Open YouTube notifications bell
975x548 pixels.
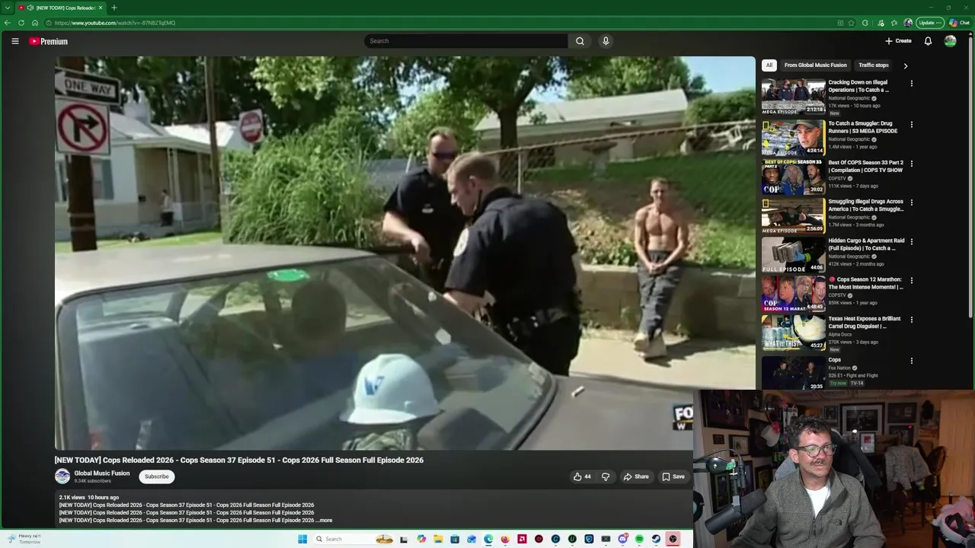pos(928,41)
